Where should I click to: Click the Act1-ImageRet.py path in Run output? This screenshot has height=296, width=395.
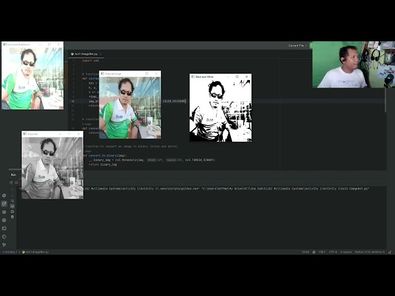[x=285, y=189]
